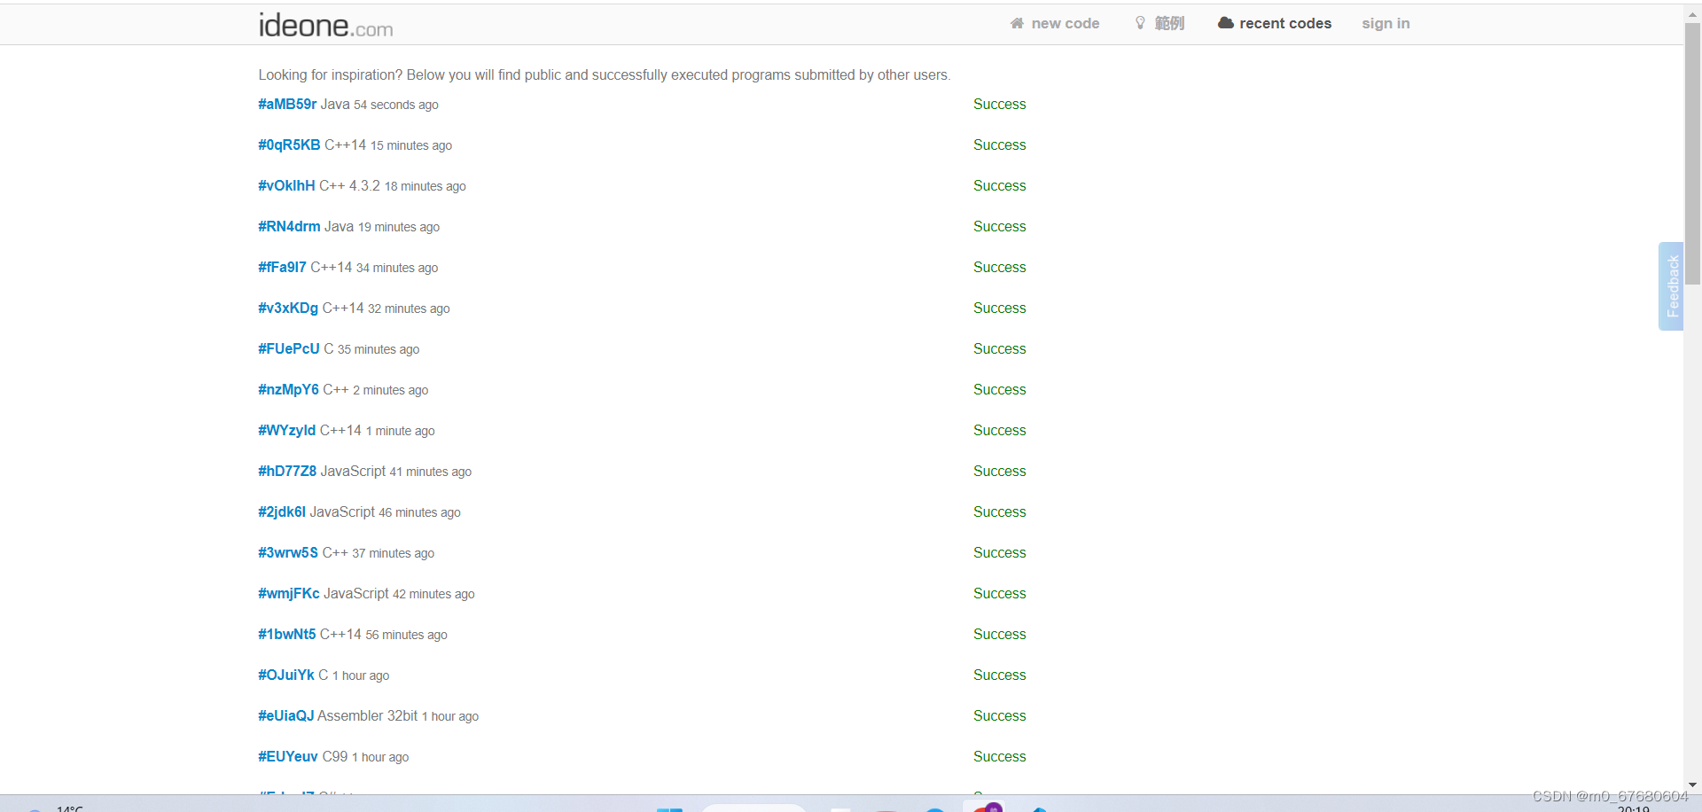Open the 範例 samples menu item
The image size is (1702, 812).
coord(1169,23)
